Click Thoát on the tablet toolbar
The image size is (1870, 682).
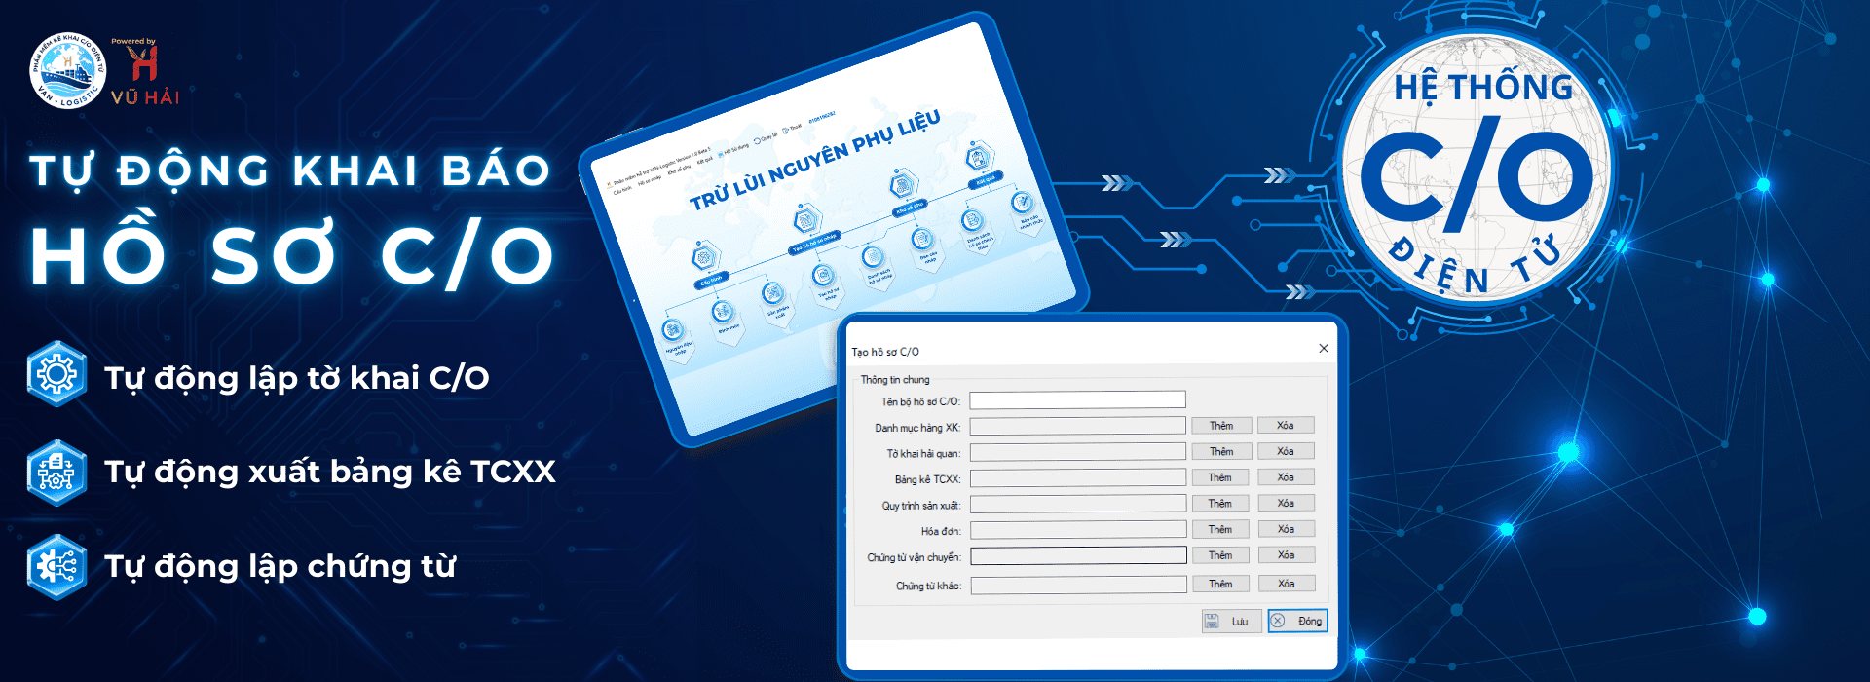(x=793, y=128)
